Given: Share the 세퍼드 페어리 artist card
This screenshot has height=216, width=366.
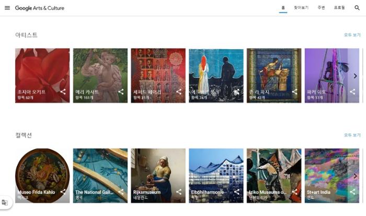Looking at the screenshot, I should point(179,92).
